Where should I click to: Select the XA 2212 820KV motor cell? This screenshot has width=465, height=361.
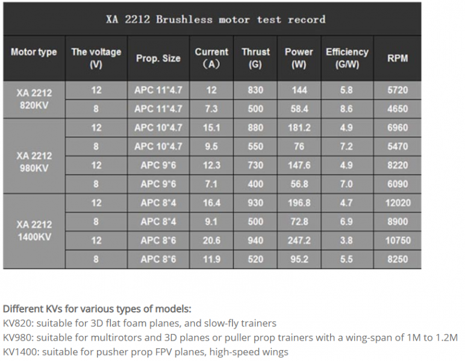click(x=34, y=100)
